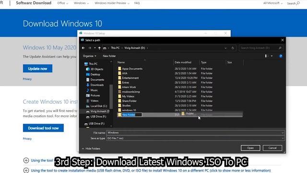Click the Open button
The height and width of the screenshot is (173, 307).
tap(250, 148)
